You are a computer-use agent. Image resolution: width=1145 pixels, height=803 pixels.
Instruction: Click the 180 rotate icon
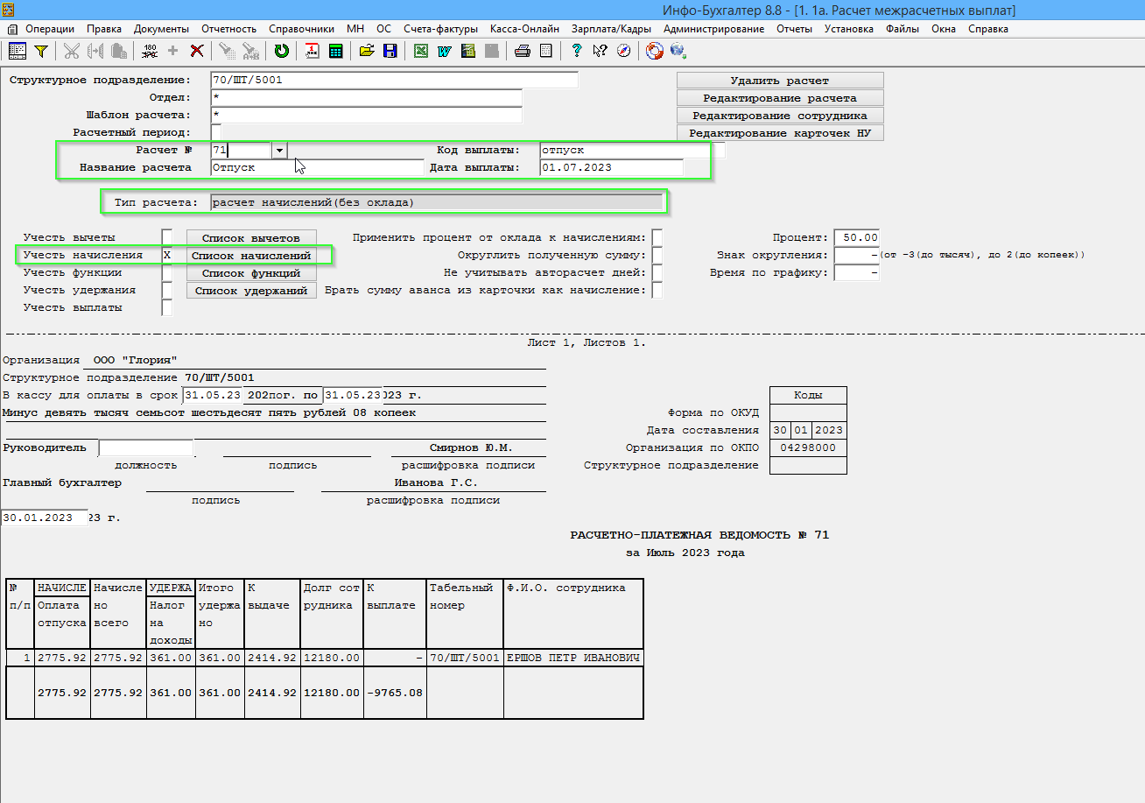(149, 51)
